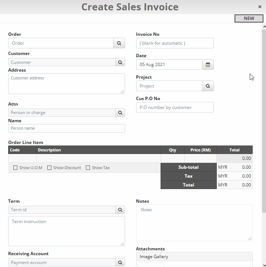Open the calendar picker for Date
Screen dimensions: 266x267
click(208, 65)
